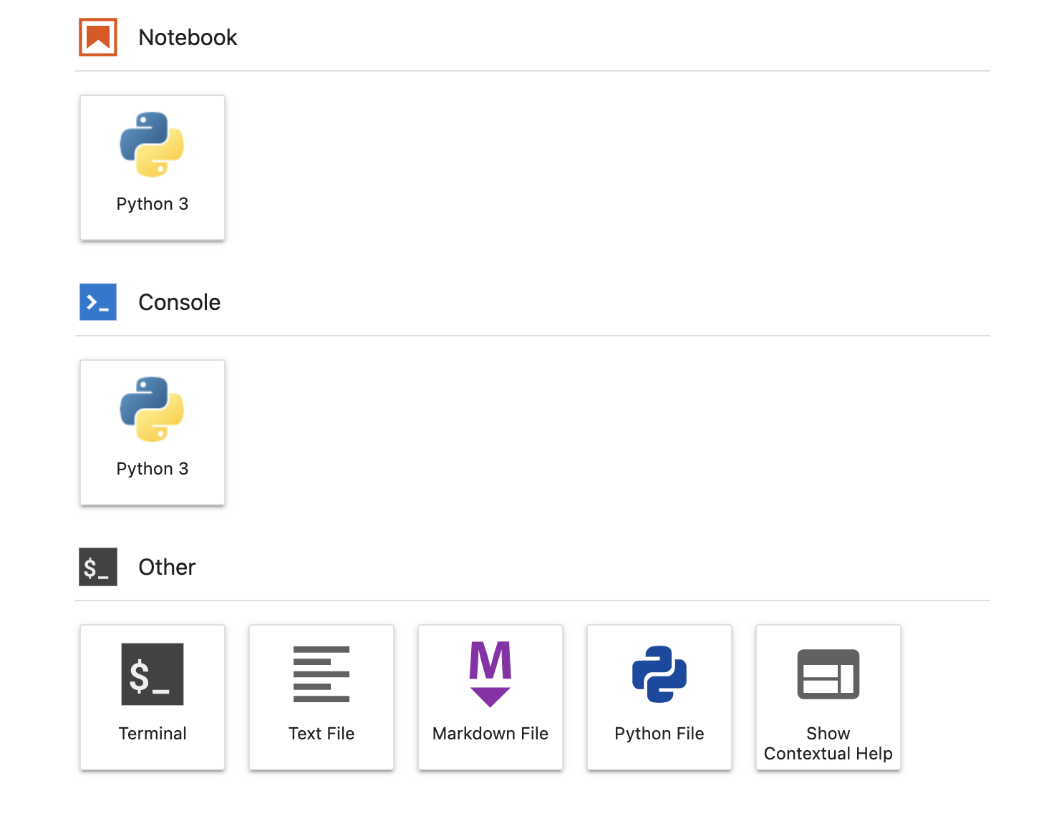Image resolution: width=1064 pixels, height=816 pixels.
Task: Open a new Terminal
Action: [x=153, y=697]
